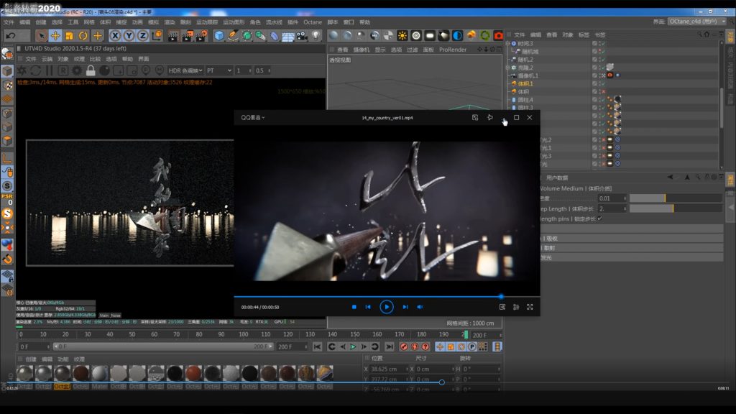Image resolution: width=736 pixels, height=414 pixels.
Task: Click the undo arrow in the toolbar
Action: (12, 35)
